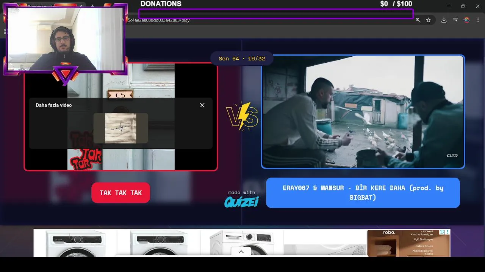Restore down the browser window
The height and width of the screenshot is (272, 485).
[x=463, y=6]
